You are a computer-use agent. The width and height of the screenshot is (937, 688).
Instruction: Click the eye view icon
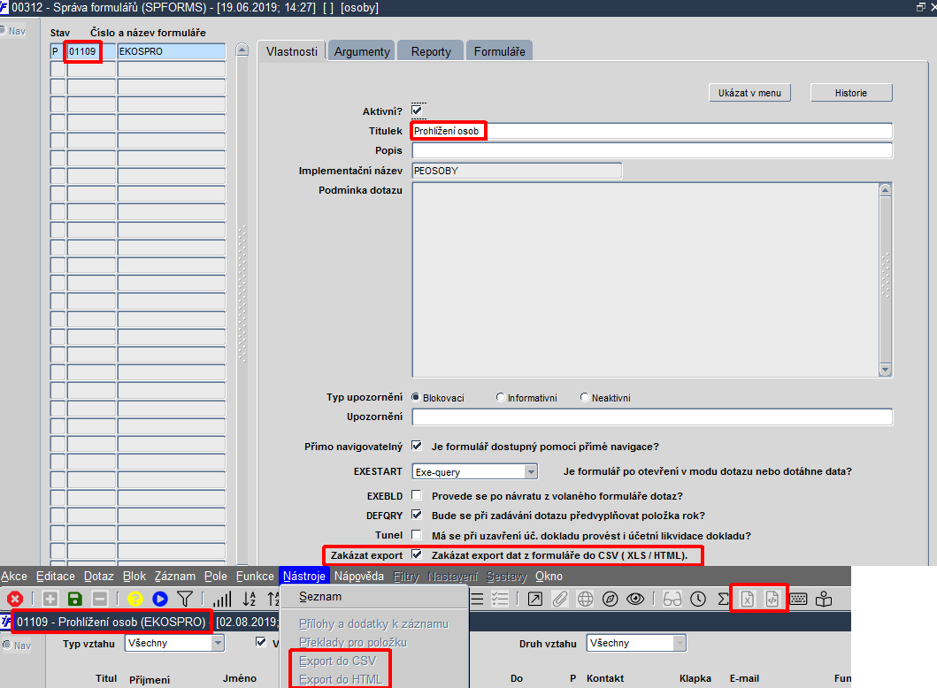pos(635,599)
